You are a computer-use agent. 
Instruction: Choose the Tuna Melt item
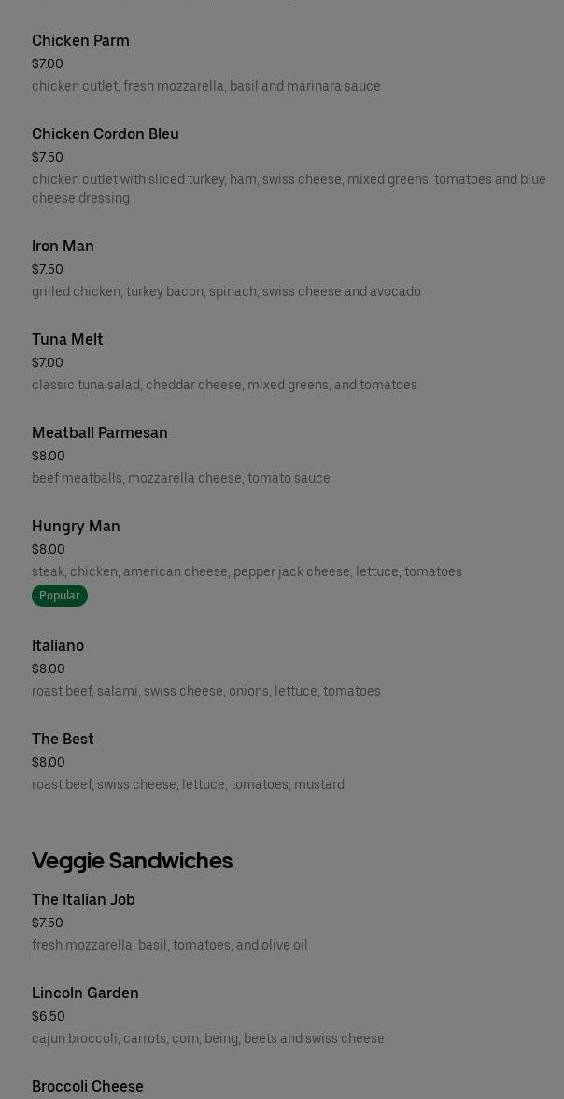click(67, 340)
